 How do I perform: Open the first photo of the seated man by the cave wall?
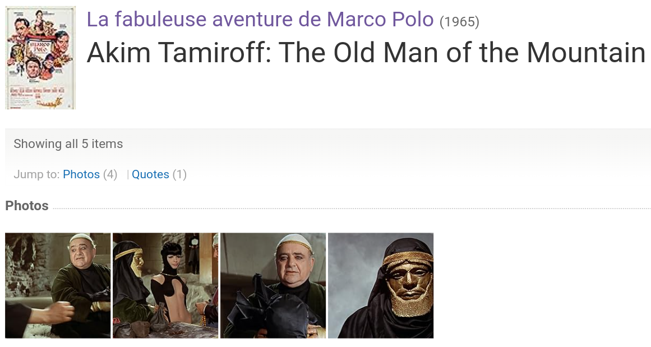(58, 285)
